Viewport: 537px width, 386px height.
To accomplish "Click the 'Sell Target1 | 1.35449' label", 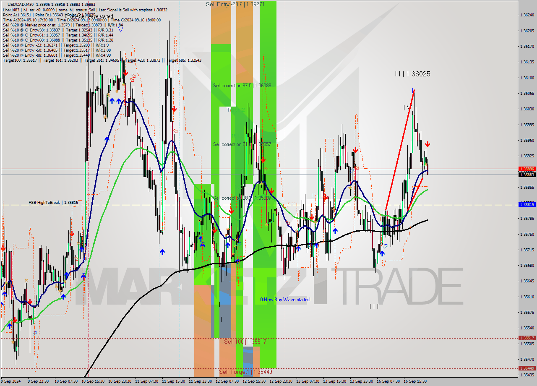I will coord(245,372).
